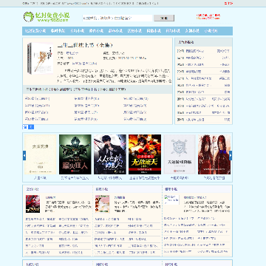Click the black-coat anime character cover

pyautogui.click(x=110, y=154)
